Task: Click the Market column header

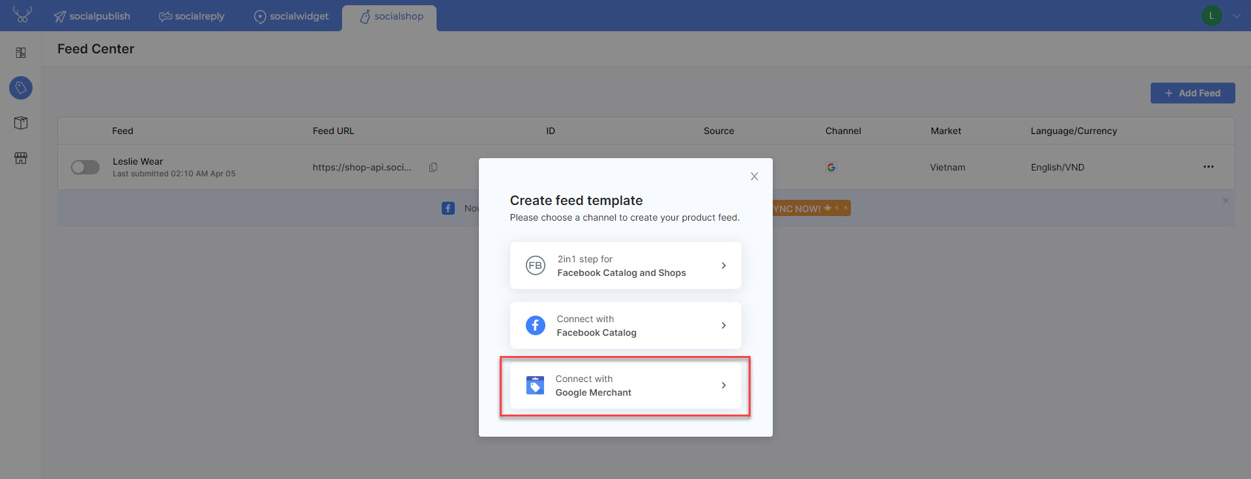Action: [946, 131]
